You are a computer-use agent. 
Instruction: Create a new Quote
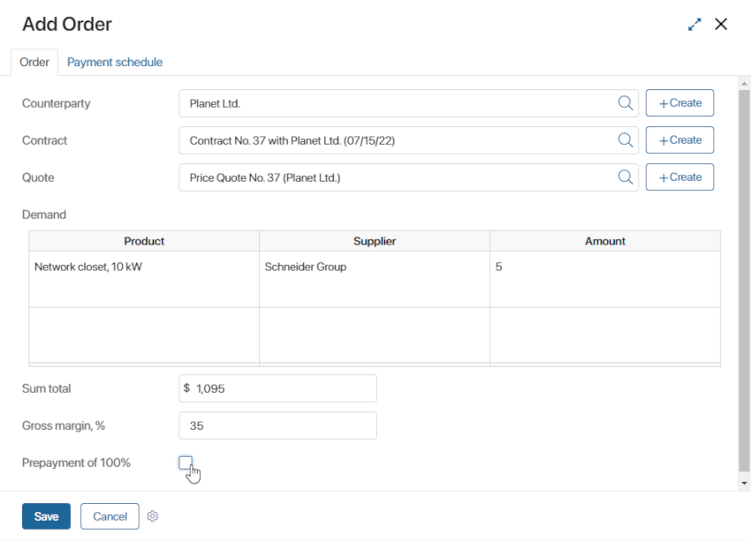click(679, 177)
